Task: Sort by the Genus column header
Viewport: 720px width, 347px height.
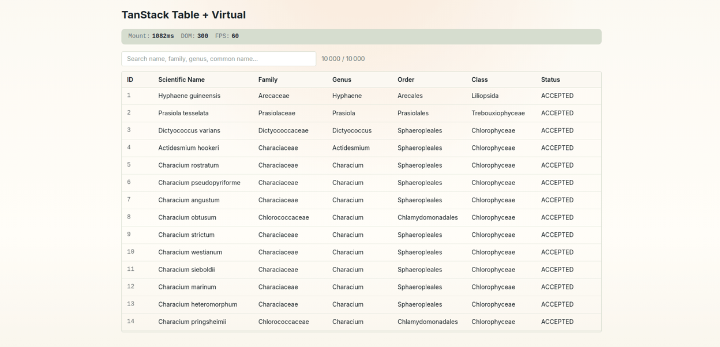Action: [342, 80]
